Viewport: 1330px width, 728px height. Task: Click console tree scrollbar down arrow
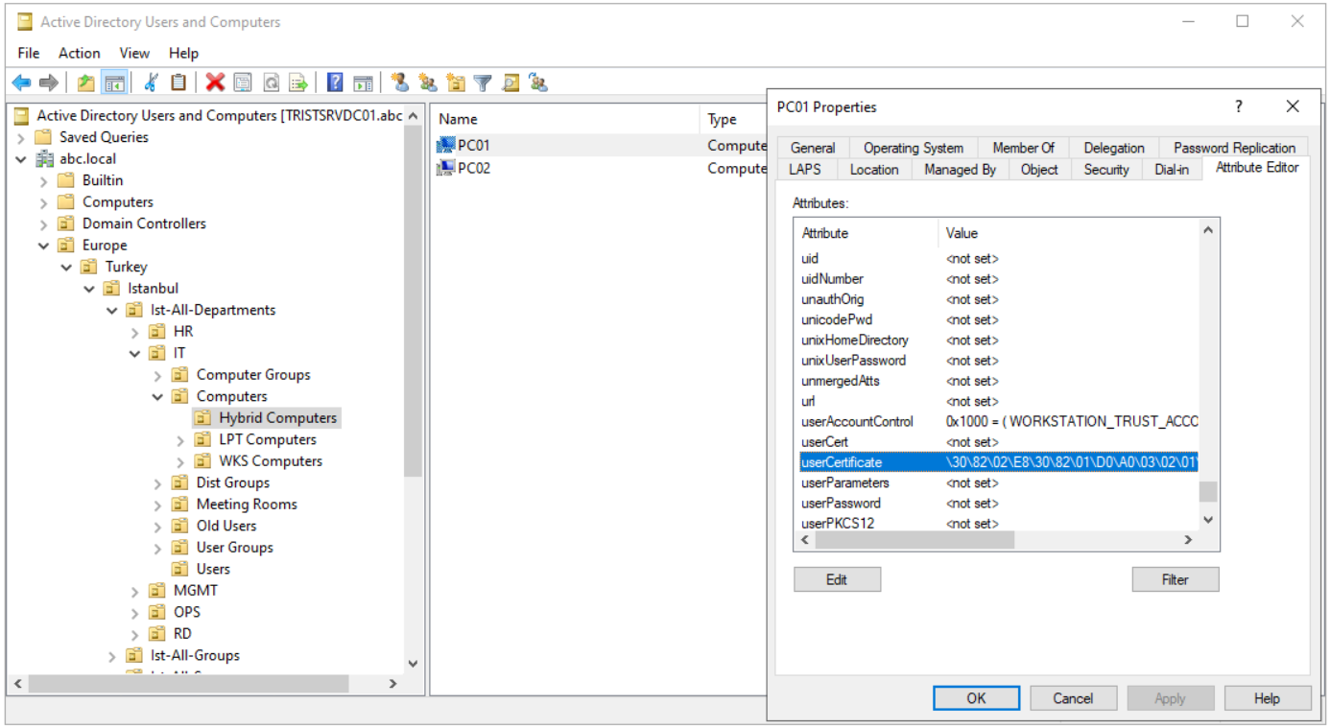[414, 664]
